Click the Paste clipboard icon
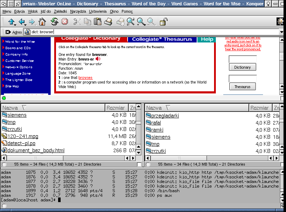Screen dimensions: 286x212 point(97,22)
